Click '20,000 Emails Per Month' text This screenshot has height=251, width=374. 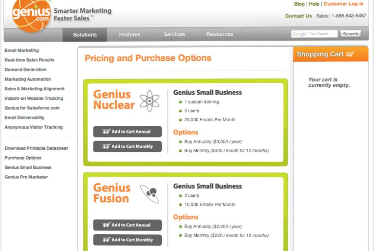[x=210, y=119]
